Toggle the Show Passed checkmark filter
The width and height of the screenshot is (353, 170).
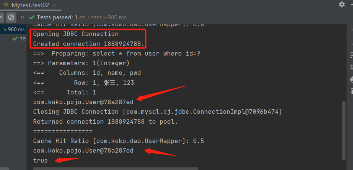click(x=1, y=17)
